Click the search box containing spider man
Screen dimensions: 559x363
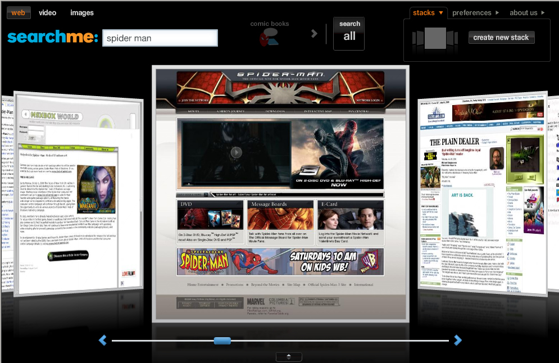tap(160, 38)
